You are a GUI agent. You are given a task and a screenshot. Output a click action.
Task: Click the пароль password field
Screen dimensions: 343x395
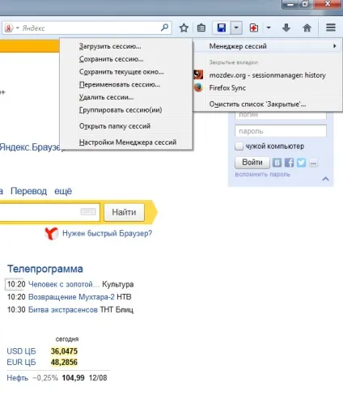281,131
